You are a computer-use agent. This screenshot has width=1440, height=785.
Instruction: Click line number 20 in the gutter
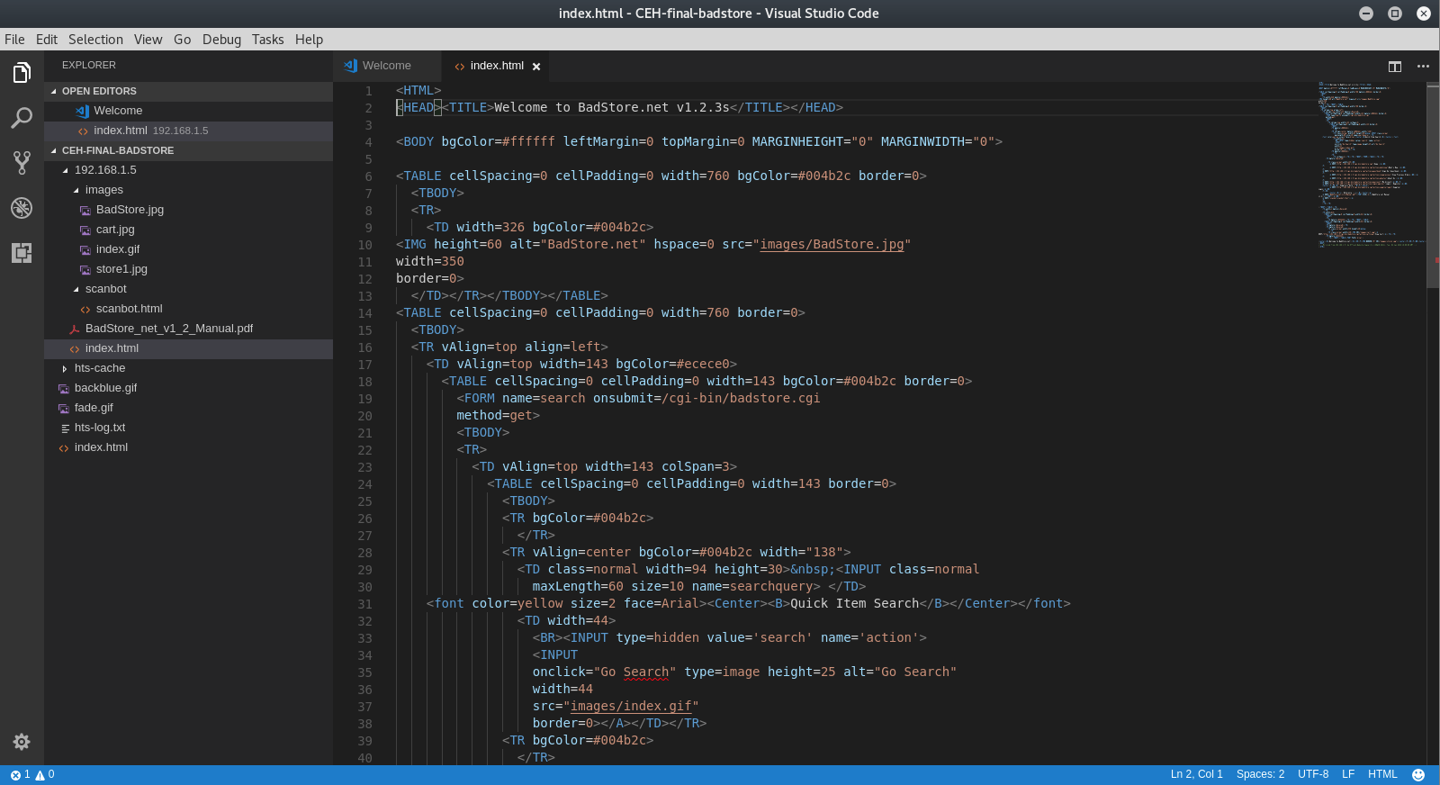click(364, 416)
